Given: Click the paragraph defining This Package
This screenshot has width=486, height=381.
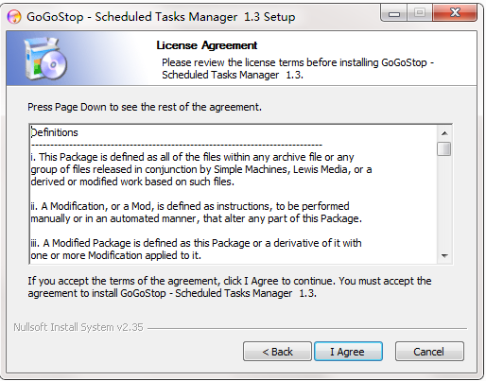Looking at the screenshot, I should click(201, 169).
